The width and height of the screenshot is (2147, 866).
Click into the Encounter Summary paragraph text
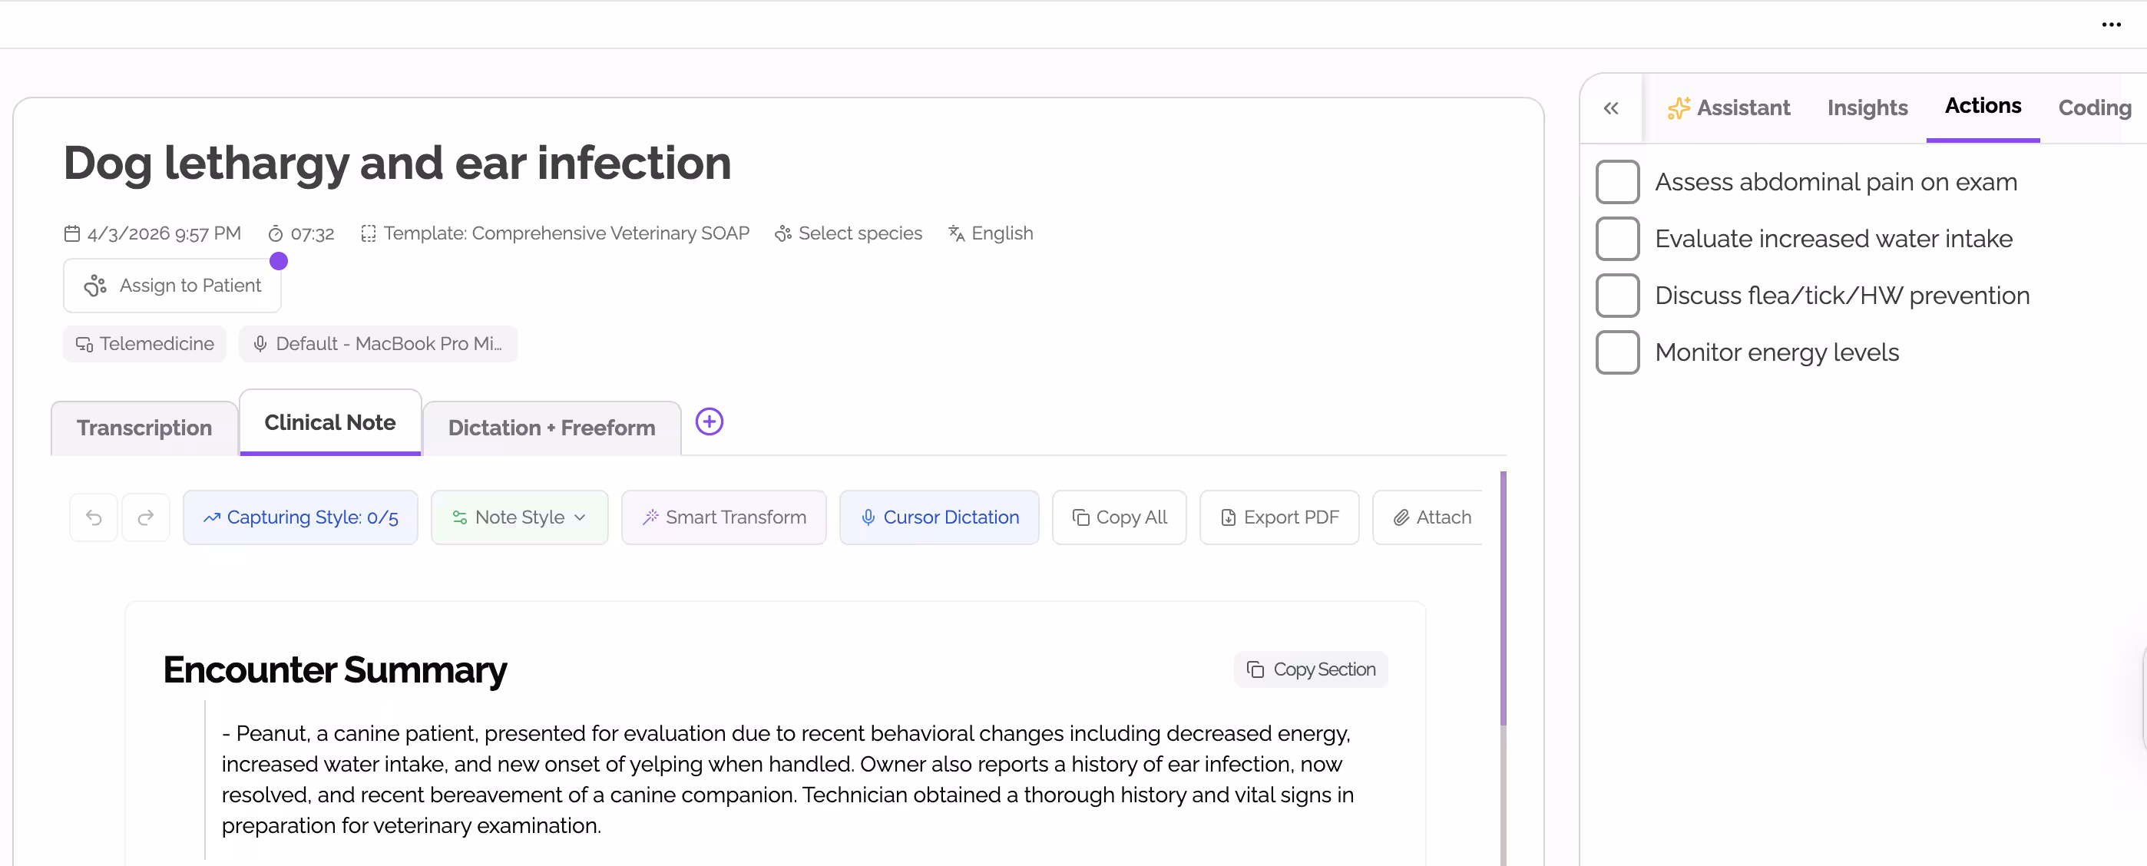tap(788, 779)
